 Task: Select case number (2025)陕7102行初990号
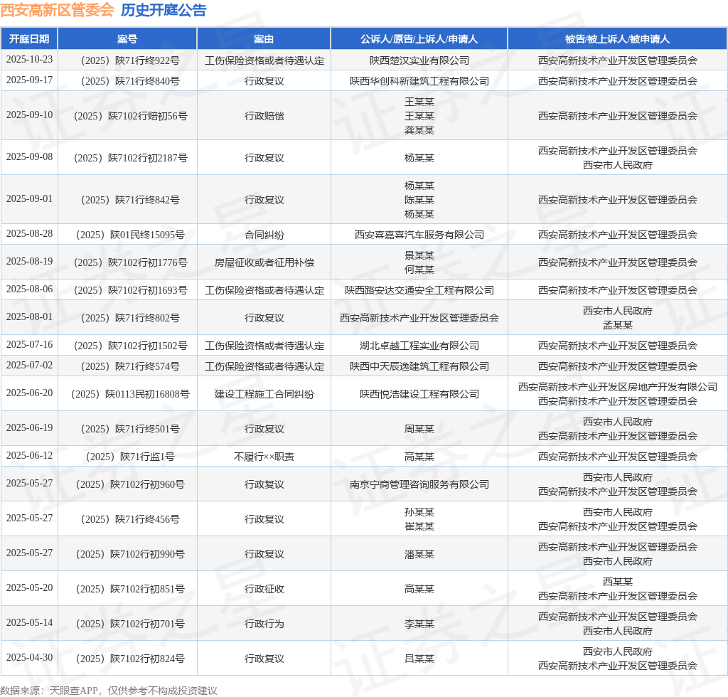pos(128,554)
